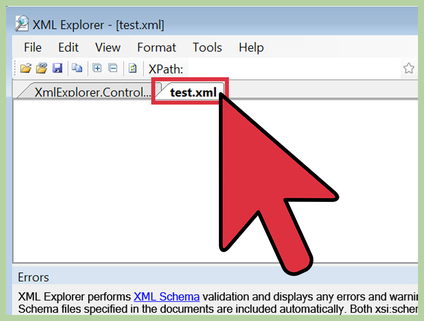This screenshot has height=321, width=424.
Task: Collapse all XML tree nodes
Action: tap(113, 68)
